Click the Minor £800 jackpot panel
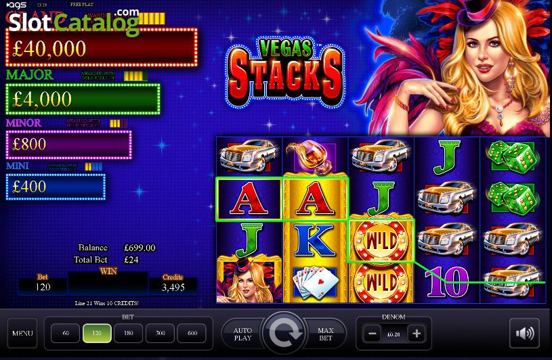Image resolution: width=552 pixels, height=360 pixels. pyautogui.click(x=68, y=145)
